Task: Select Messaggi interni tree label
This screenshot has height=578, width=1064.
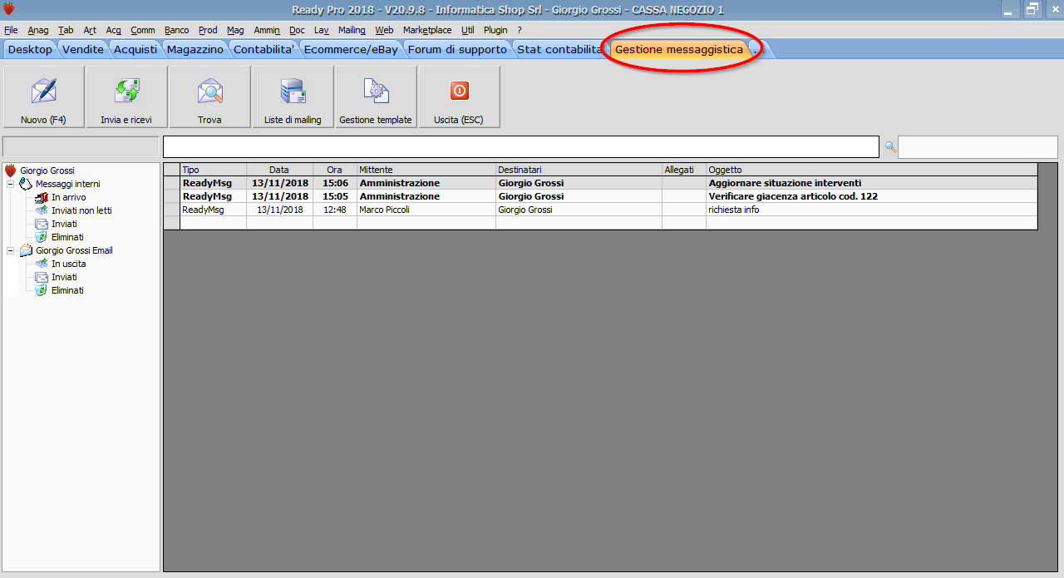Action: 68,184
